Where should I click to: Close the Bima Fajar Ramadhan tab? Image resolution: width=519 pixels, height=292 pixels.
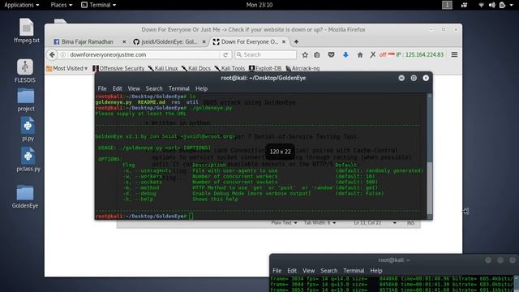coord(124,41)
